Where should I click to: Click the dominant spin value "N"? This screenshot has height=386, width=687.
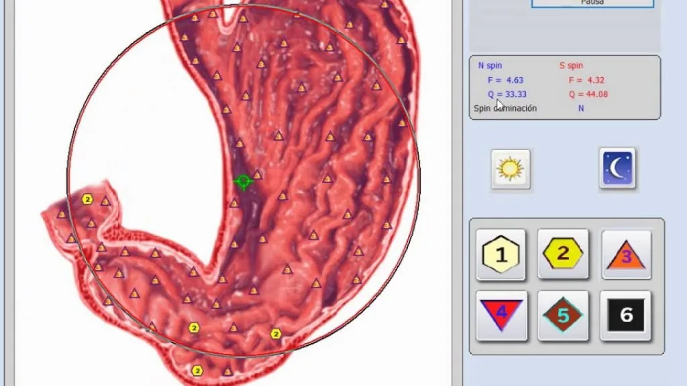[581, 108]
